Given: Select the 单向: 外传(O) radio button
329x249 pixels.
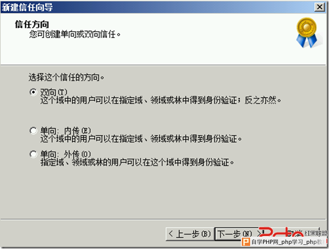Looking at the screenshot, I should [33, 154].
